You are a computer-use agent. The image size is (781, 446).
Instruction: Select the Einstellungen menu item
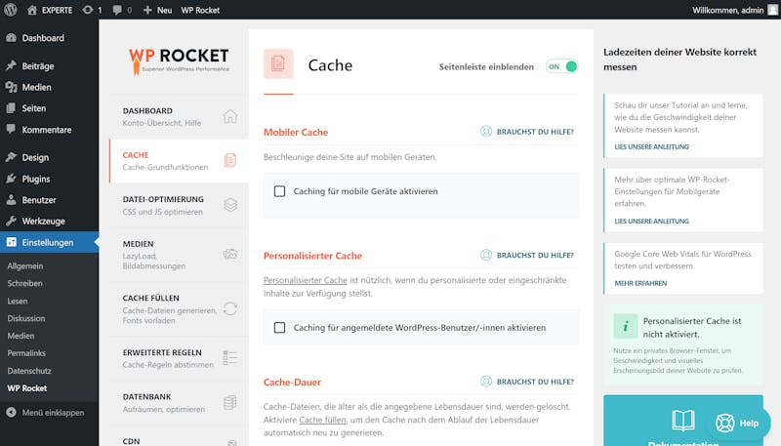(49, 242)
